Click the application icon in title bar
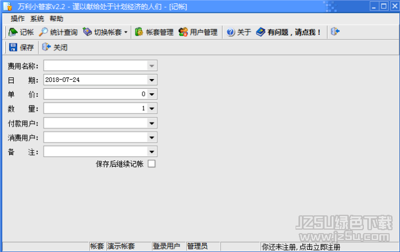Viewport: 400px width, 252px height. 8,7
